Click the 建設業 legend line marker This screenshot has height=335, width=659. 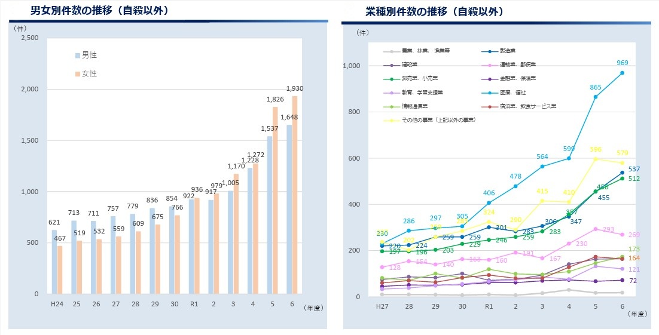click(x=392, y=65)
